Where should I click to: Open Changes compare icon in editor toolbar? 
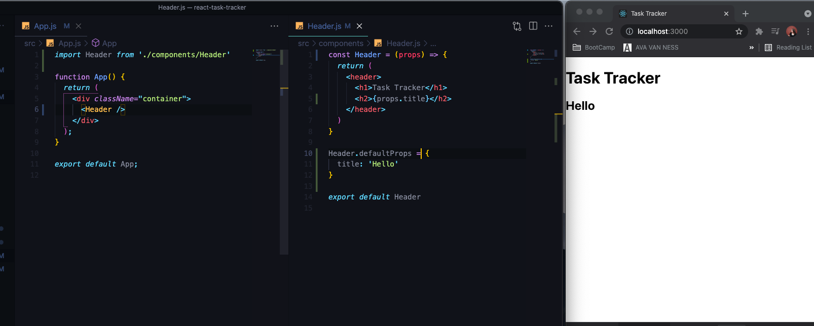point(517,26)
